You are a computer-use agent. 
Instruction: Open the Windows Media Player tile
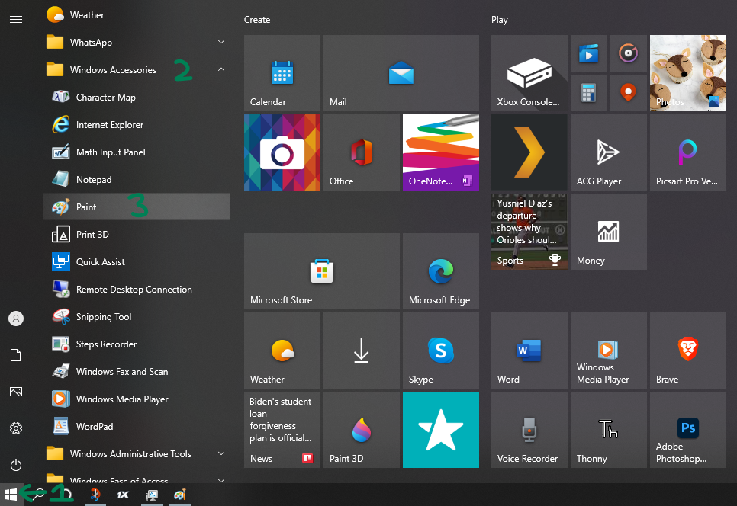(x=609, y=351)
